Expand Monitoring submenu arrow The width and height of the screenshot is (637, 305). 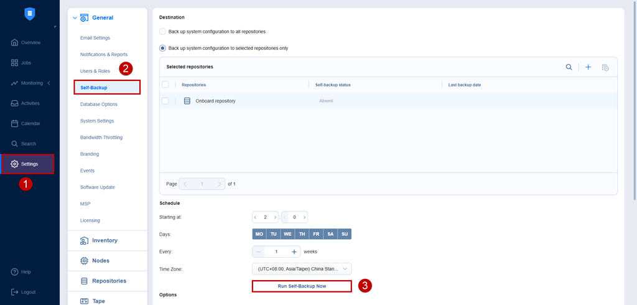click(x=49, y=83)
